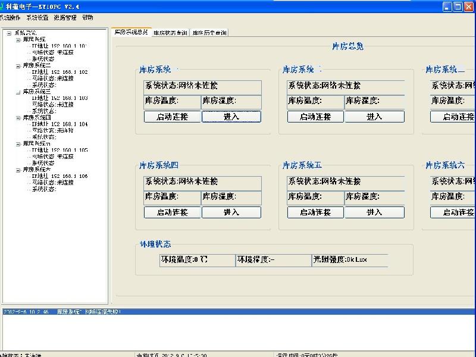Click 进入 in the 库房系统四 panel
This screenshot has width=476, height=357.
(231, 212)
